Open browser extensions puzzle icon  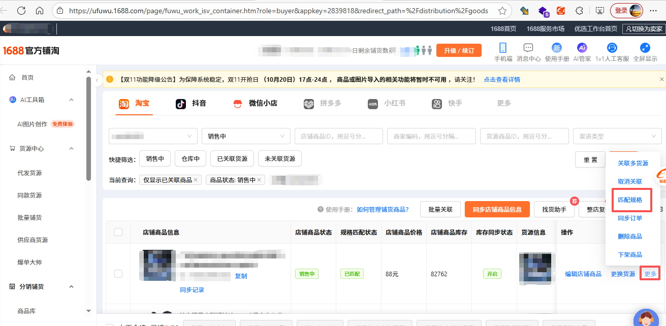579,10
